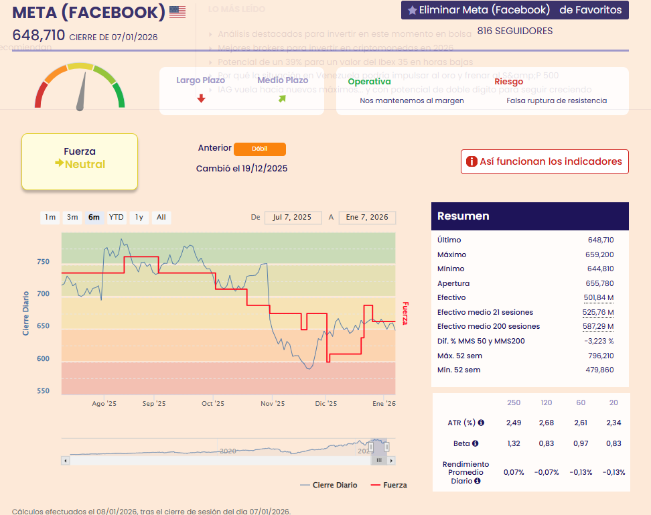The height and width of the screenshot is (515, 651).
Task: Click the Resumen panel header
Action: (530, 216)
